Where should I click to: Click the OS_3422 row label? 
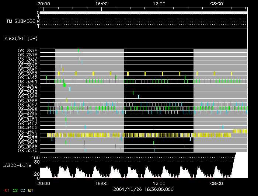click(x=28, y=135)
